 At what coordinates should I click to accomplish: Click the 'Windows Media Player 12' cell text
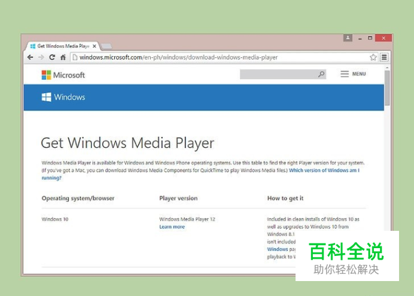(x=187, y=219)
